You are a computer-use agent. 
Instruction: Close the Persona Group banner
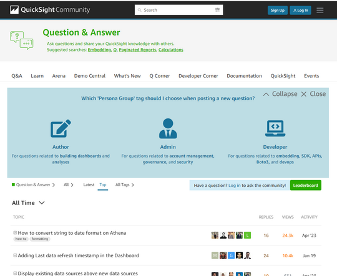(313, 94)
